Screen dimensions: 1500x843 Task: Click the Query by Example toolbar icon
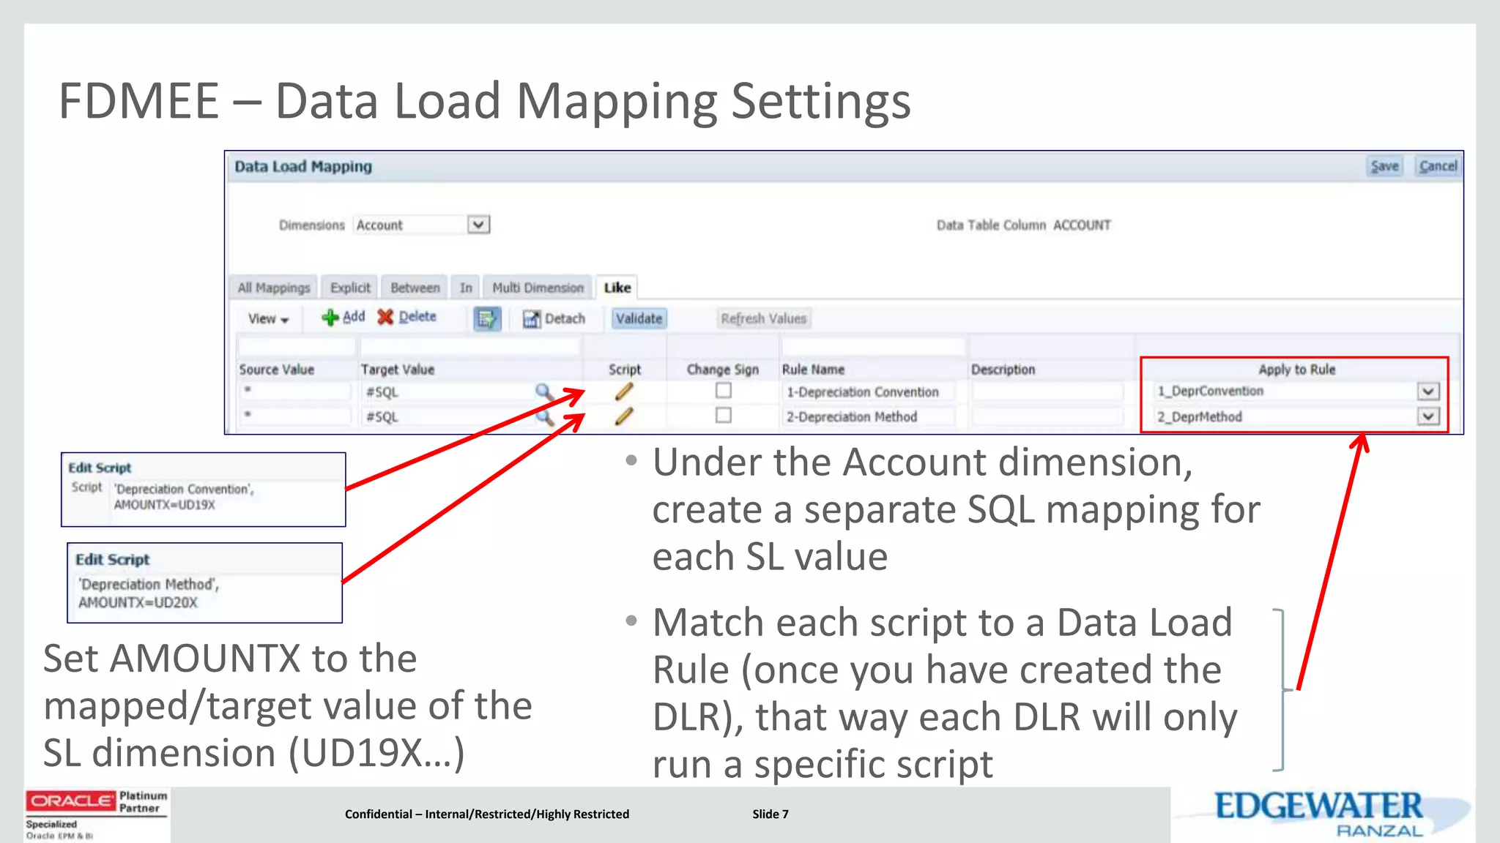pyautogui.click(x=486, y=318)
